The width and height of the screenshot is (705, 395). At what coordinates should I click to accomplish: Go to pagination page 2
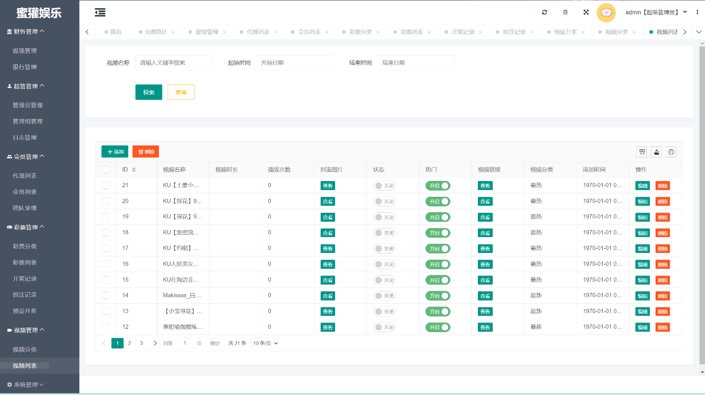click(129, 343)
